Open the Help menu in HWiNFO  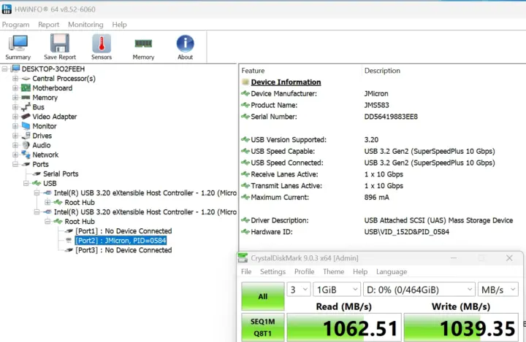click(x=119, y=25)
